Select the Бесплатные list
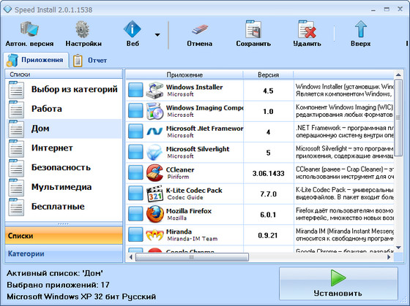This screenshot has height=306, width=410. [x=64, y=207]
